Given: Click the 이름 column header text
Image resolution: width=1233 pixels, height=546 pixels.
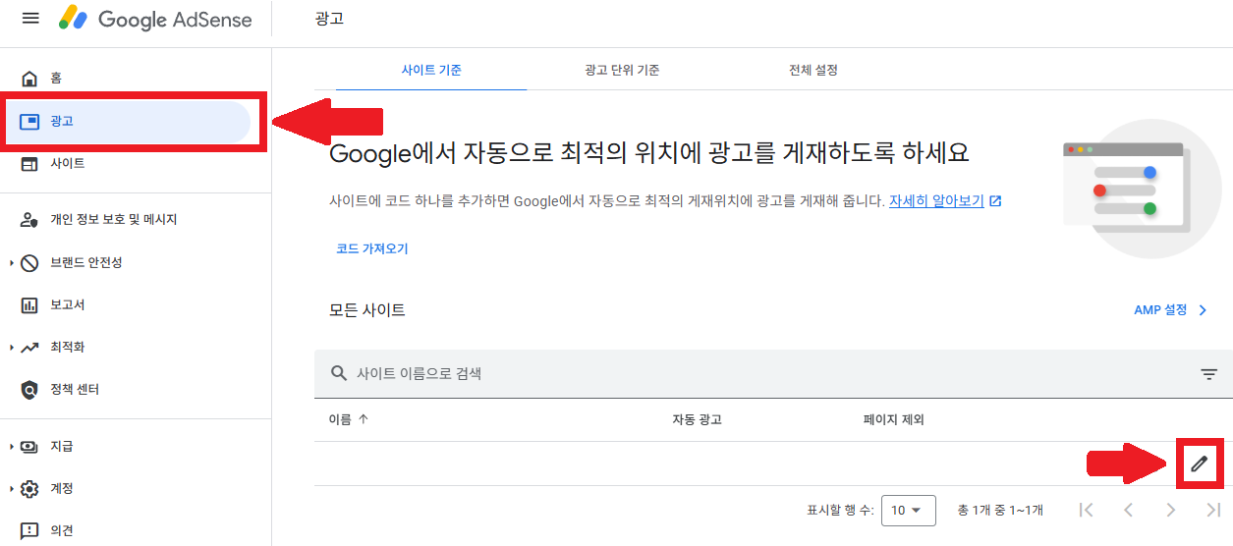Looking at the screenshot, I should click(340, 419).
